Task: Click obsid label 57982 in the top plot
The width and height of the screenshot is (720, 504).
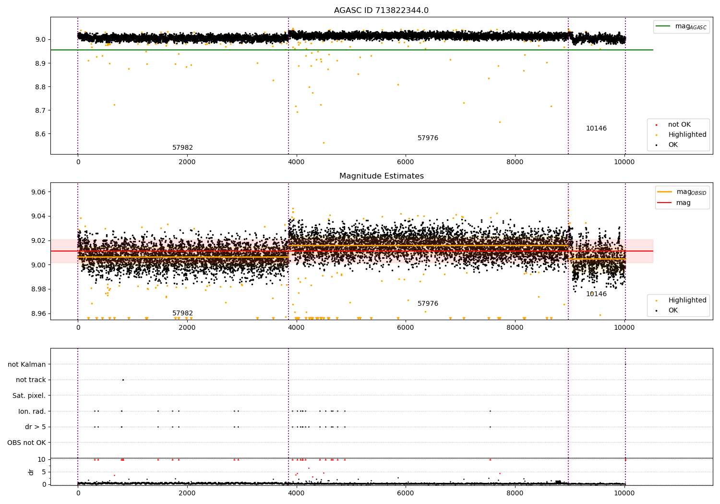Action: click(x=182, y=148)
